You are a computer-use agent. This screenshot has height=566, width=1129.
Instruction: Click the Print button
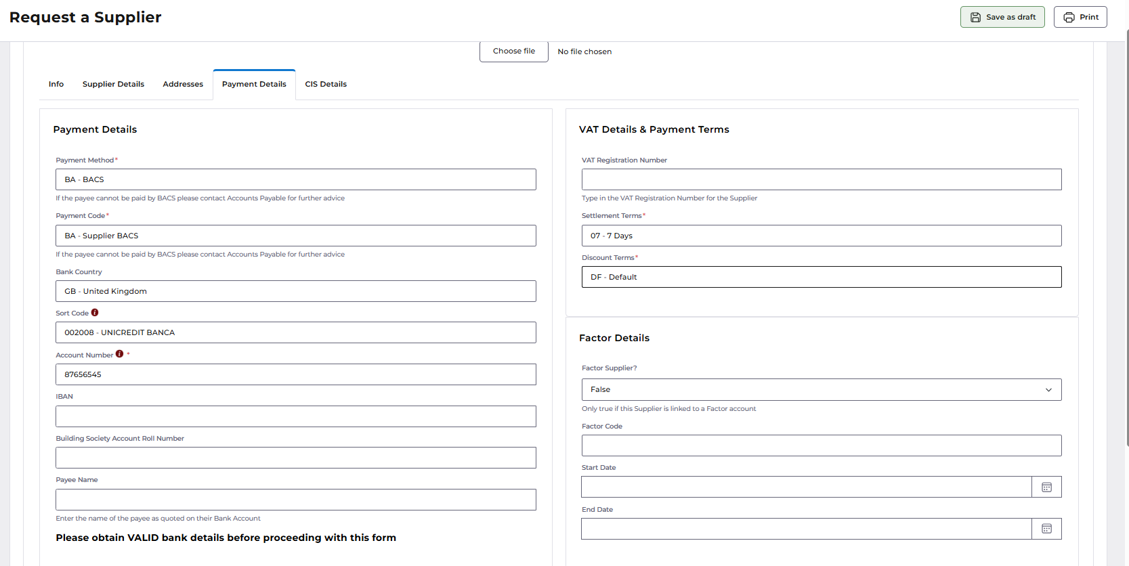click(x=1080, y=17)
